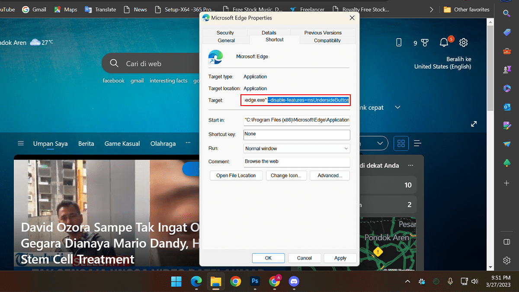
Task: Open the Run mode dropdown
Action: coord(346,148)
